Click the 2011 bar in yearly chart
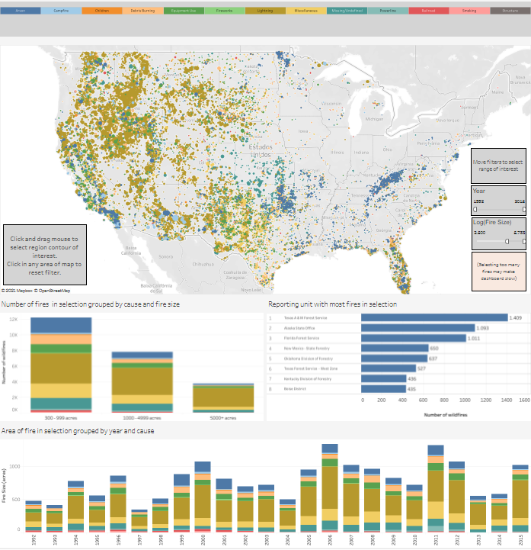The height and width of the screenshot is (550, 531). tap(435, 488)
